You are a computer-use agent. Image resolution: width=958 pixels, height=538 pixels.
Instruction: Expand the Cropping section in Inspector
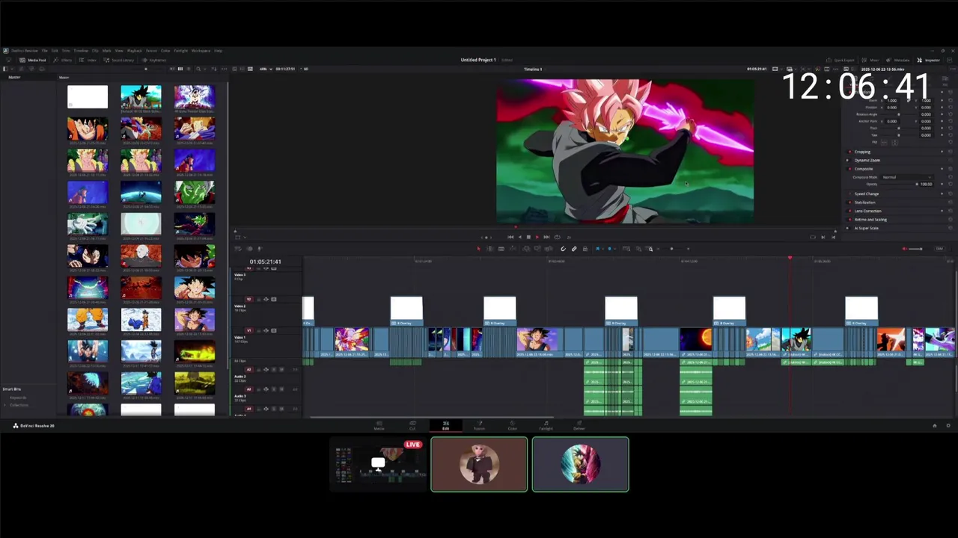(862, 152)
